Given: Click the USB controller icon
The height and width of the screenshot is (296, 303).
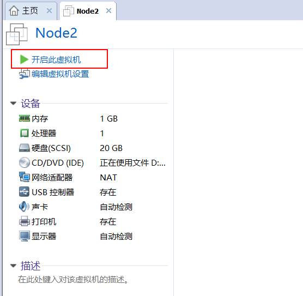Looking at the screenshot, I should [x=25, y=192].
